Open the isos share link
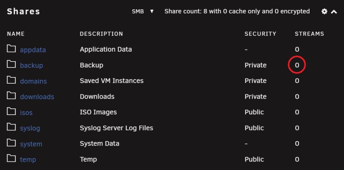This screenshot has width=344, height=170. [26, 113]
